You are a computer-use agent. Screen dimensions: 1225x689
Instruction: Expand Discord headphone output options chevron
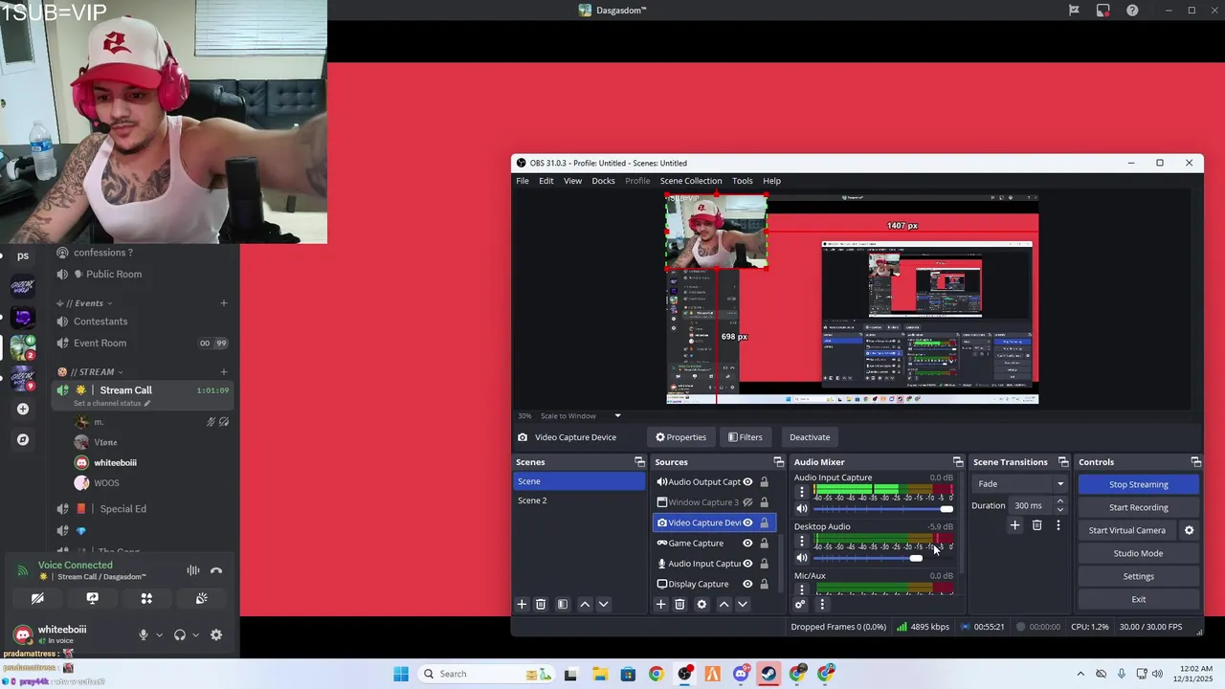click(196, 634)
